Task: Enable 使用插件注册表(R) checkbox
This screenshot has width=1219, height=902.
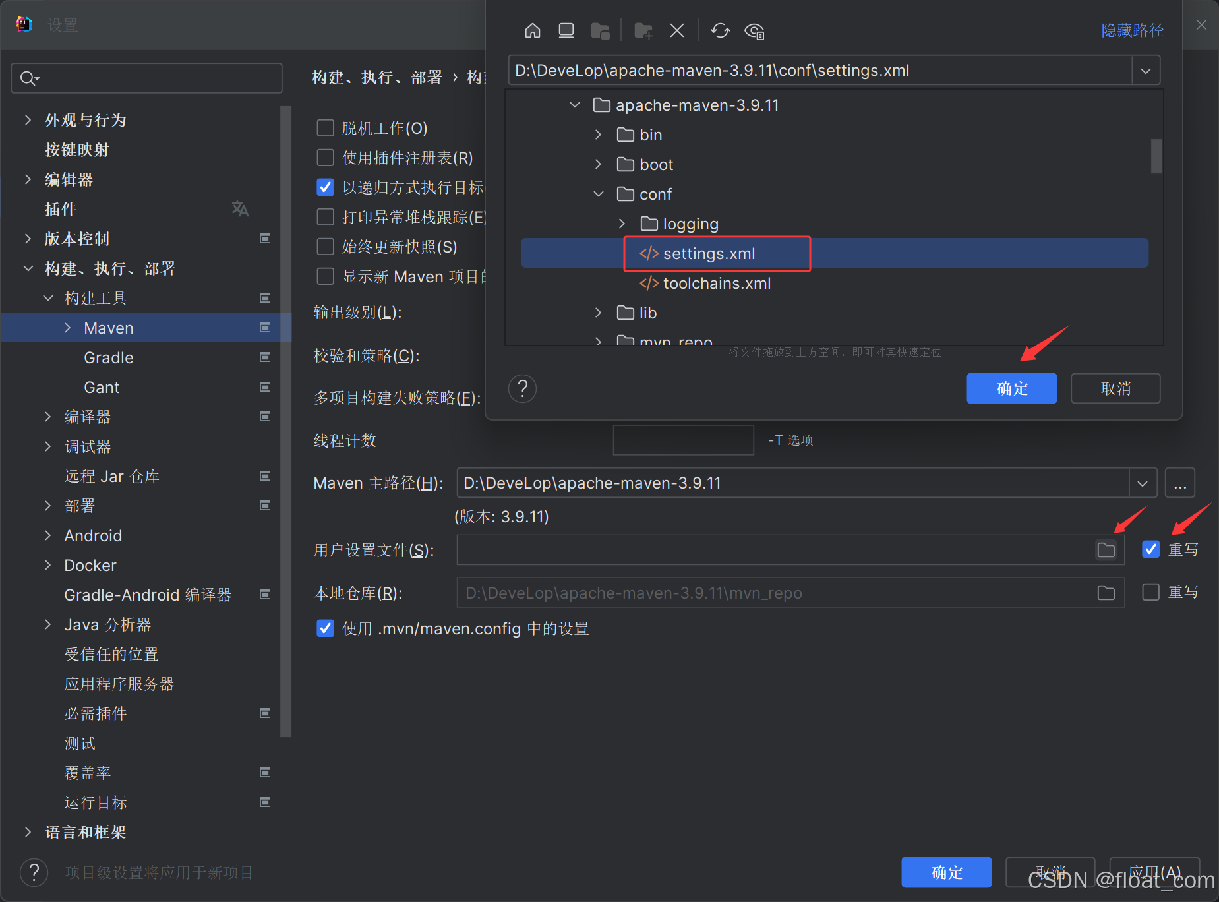Action: point(326,158)
